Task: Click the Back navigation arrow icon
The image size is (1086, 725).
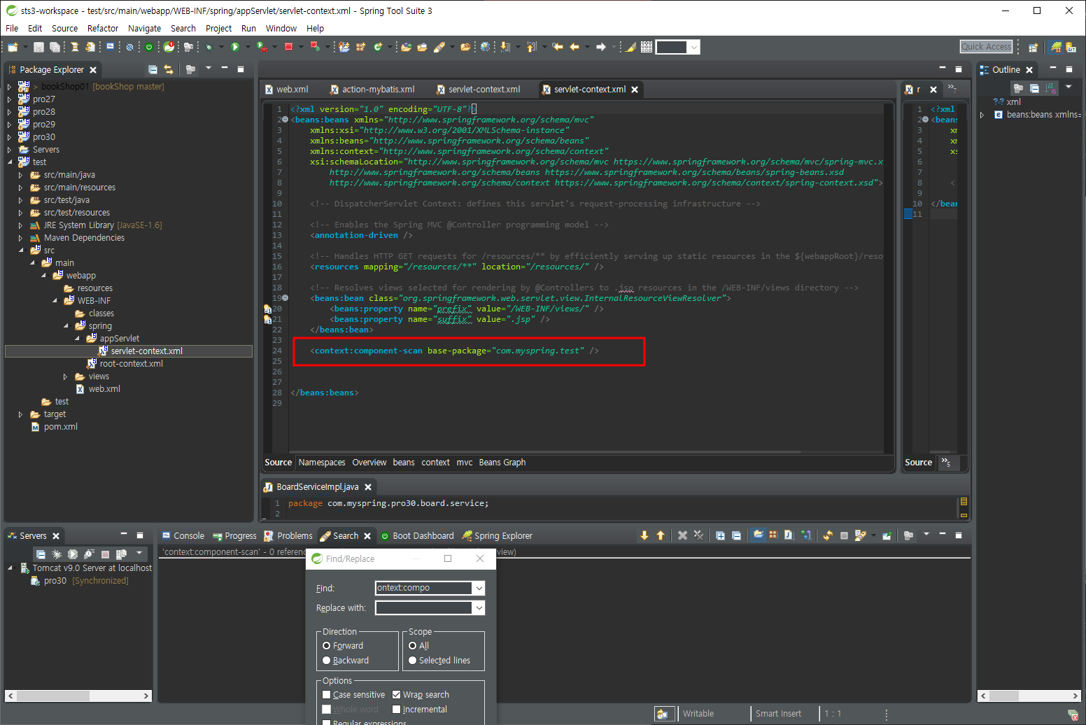Action: tap(574, 47)
